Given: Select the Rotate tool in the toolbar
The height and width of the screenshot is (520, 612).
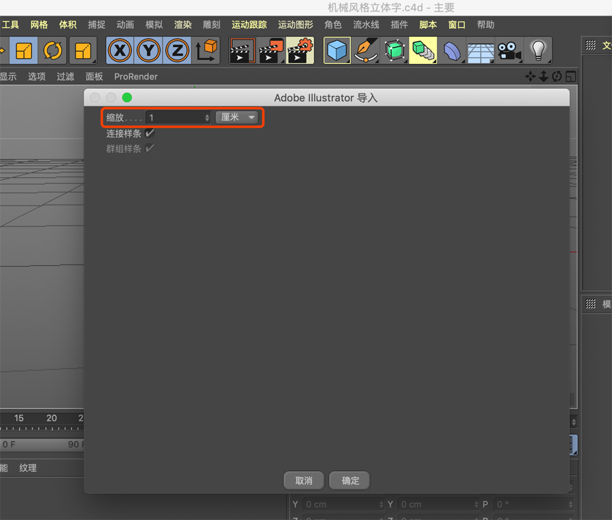Looking at the screenshot, I should (x=53, y=50).
